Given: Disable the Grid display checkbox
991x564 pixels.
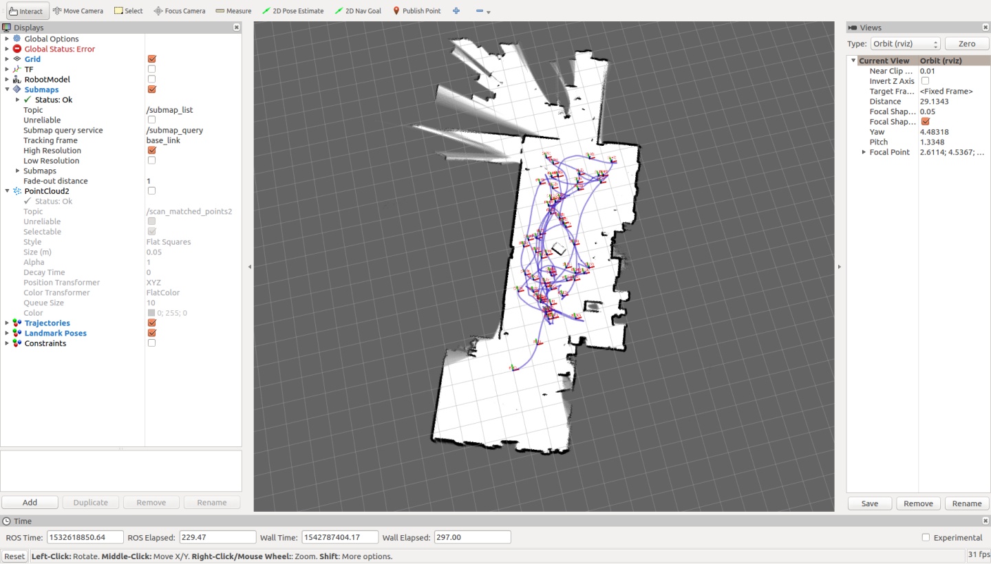Looking at the screenshot, I should [151, 59].
